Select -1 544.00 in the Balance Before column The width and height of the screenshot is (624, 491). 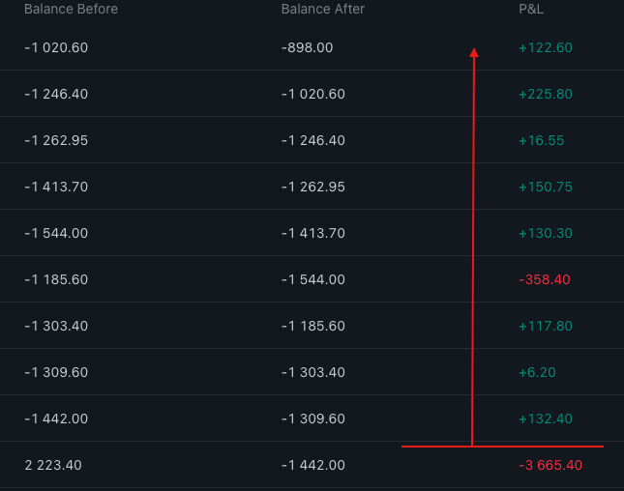tap(56, 233)
